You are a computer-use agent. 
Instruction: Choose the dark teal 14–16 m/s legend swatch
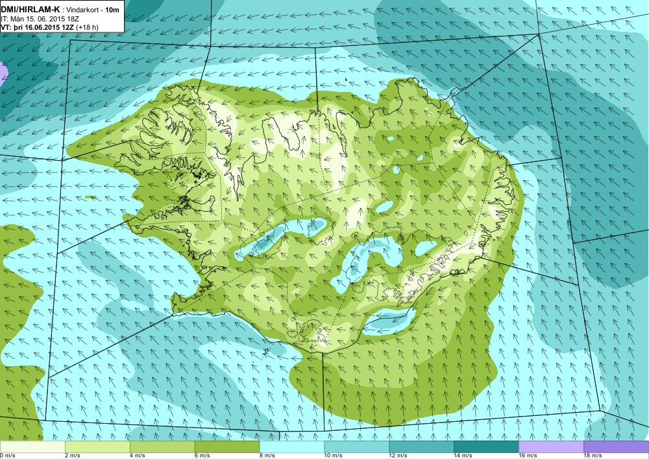(x=486, y=446)
